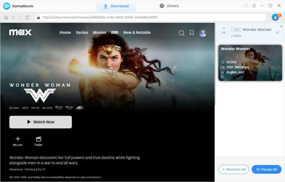Reload the page with refresh icon
The height and width of the screenshot is (182, 285).
point(27,18)
